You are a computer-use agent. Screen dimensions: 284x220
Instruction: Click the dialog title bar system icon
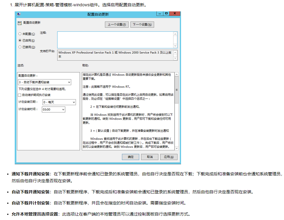[x=19, y=14]
